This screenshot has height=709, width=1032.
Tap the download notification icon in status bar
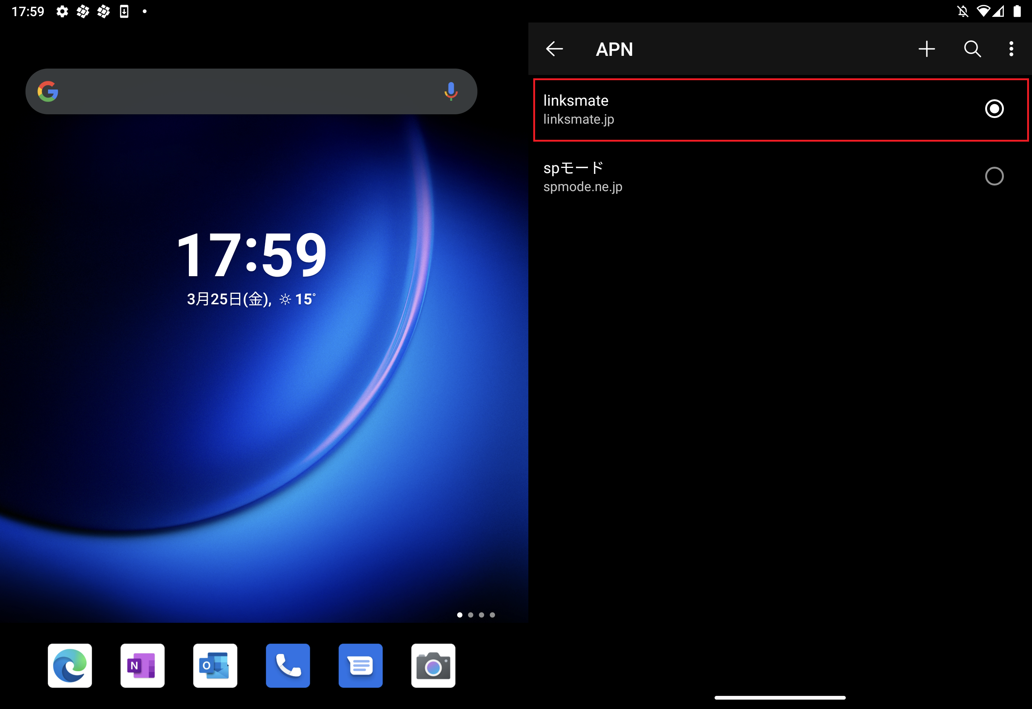[x=124, y=12]
